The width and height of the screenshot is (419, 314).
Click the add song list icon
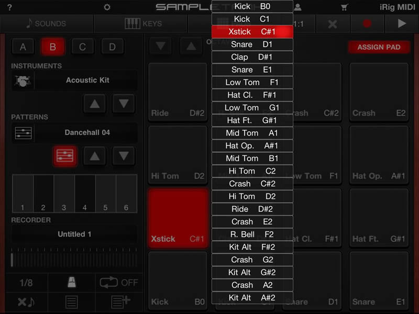pyautogui.click(x=119, y=302)
